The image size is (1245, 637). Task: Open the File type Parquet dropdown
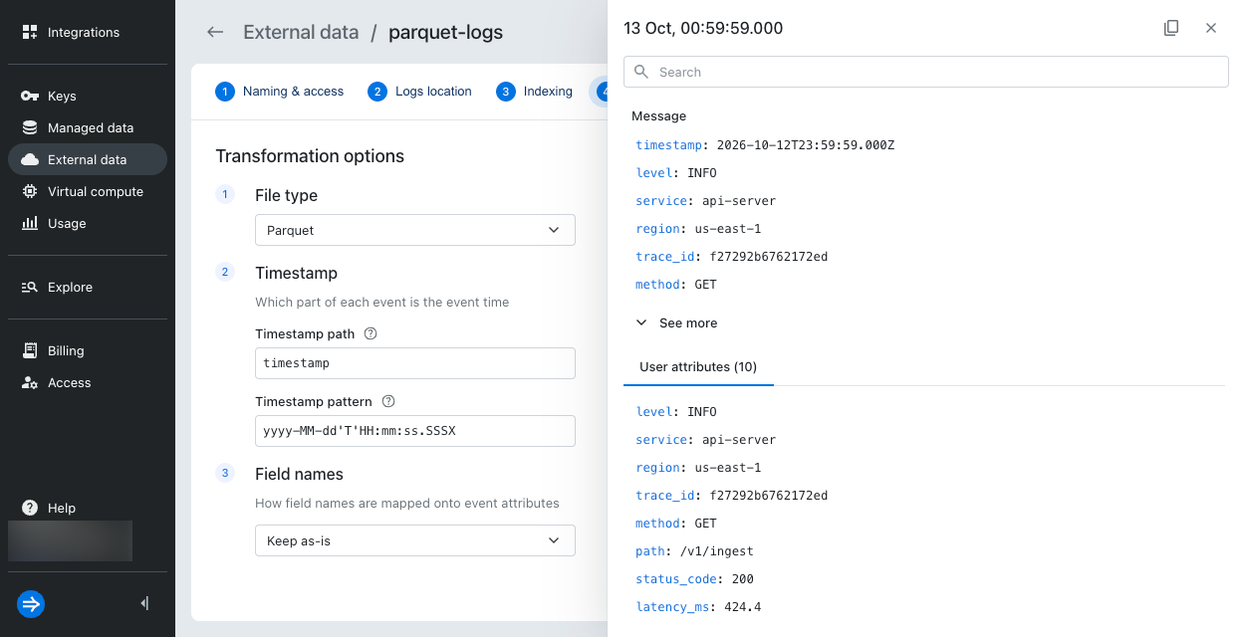pyautogui.click(x=415, y=230)
